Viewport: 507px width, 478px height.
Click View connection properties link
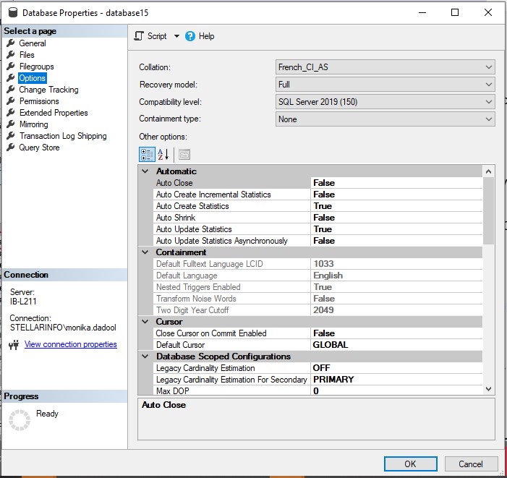(70, 344)
